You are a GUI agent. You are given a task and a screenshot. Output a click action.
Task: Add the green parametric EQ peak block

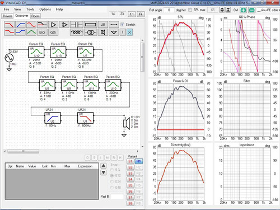31,32
